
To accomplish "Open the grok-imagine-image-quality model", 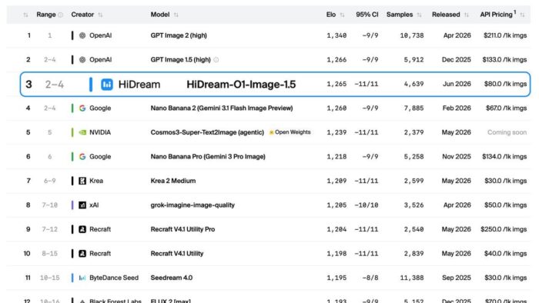I will coord(192,205).
